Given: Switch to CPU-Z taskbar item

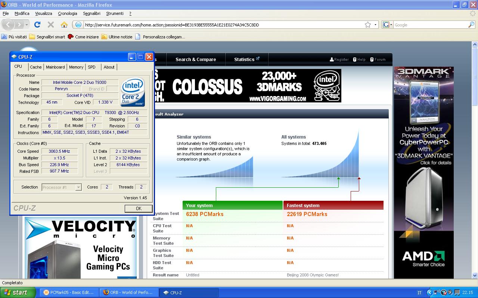Looking at the screenshot, I should pos(189,292).
